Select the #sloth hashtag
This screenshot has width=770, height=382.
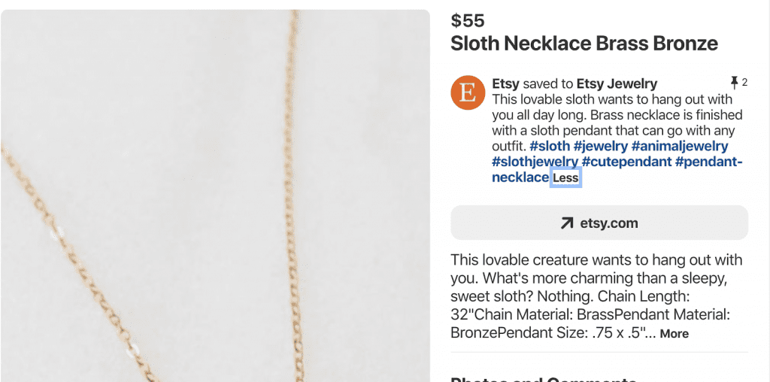point(550,146)
